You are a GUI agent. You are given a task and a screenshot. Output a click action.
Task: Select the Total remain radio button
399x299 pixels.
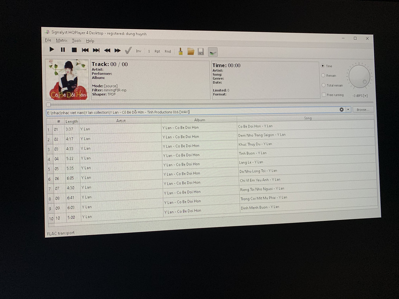[323, 85]
